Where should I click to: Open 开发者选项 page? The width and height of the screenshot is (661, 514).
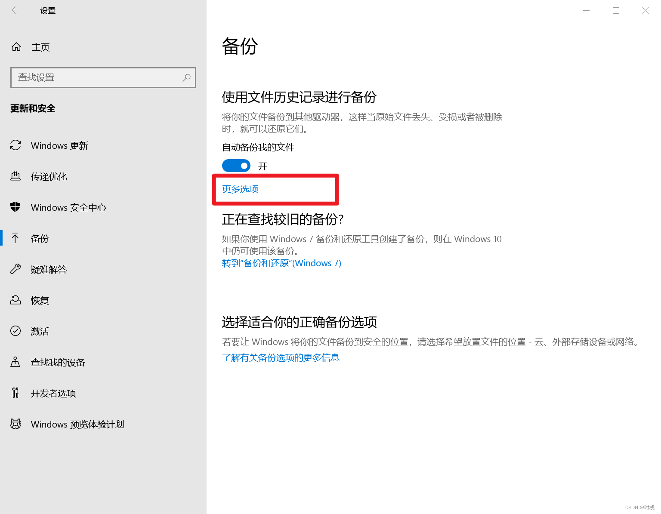[x=103, y=393]
